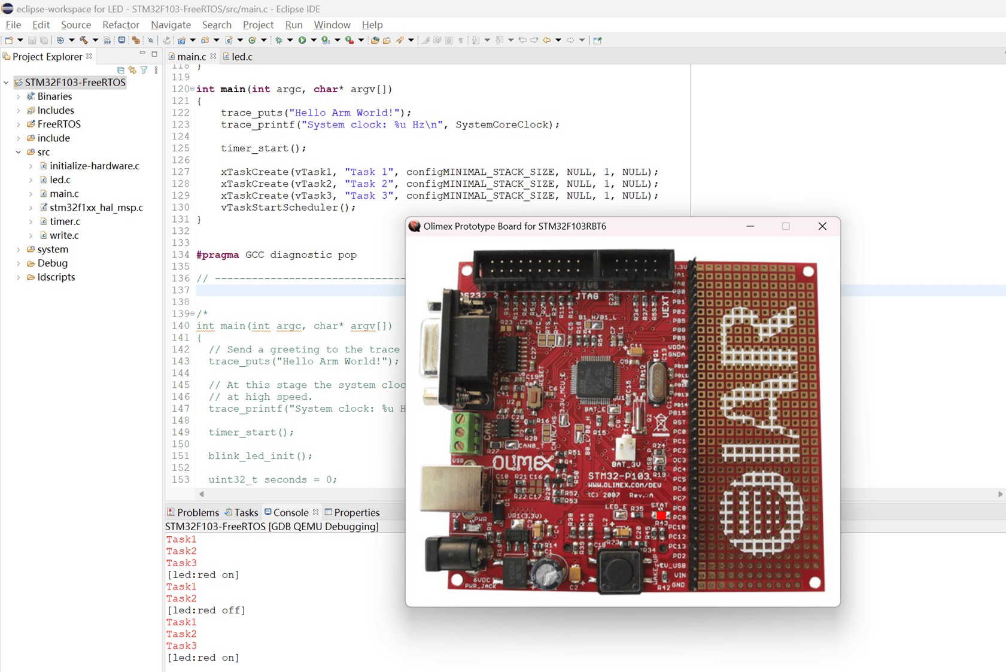Image resolution: width=1006 pixels, height=672 pixels.
Task: Click the Debug bug icon in toolbar
Action: 279,40
